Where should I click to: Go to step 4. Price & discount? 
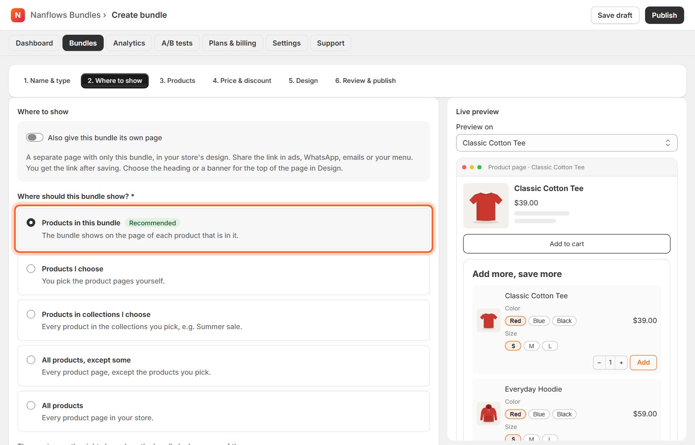(242, 81)
